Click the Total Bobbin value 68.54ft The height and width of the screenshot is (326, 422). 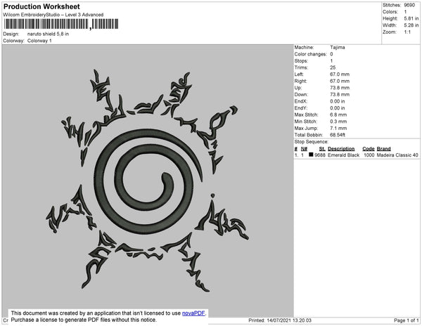click(x=338, y=135)
